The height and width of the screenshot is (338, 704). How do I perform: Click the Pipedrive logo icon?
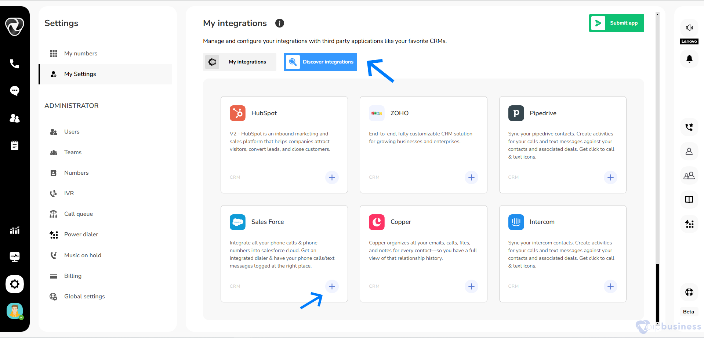516,113
